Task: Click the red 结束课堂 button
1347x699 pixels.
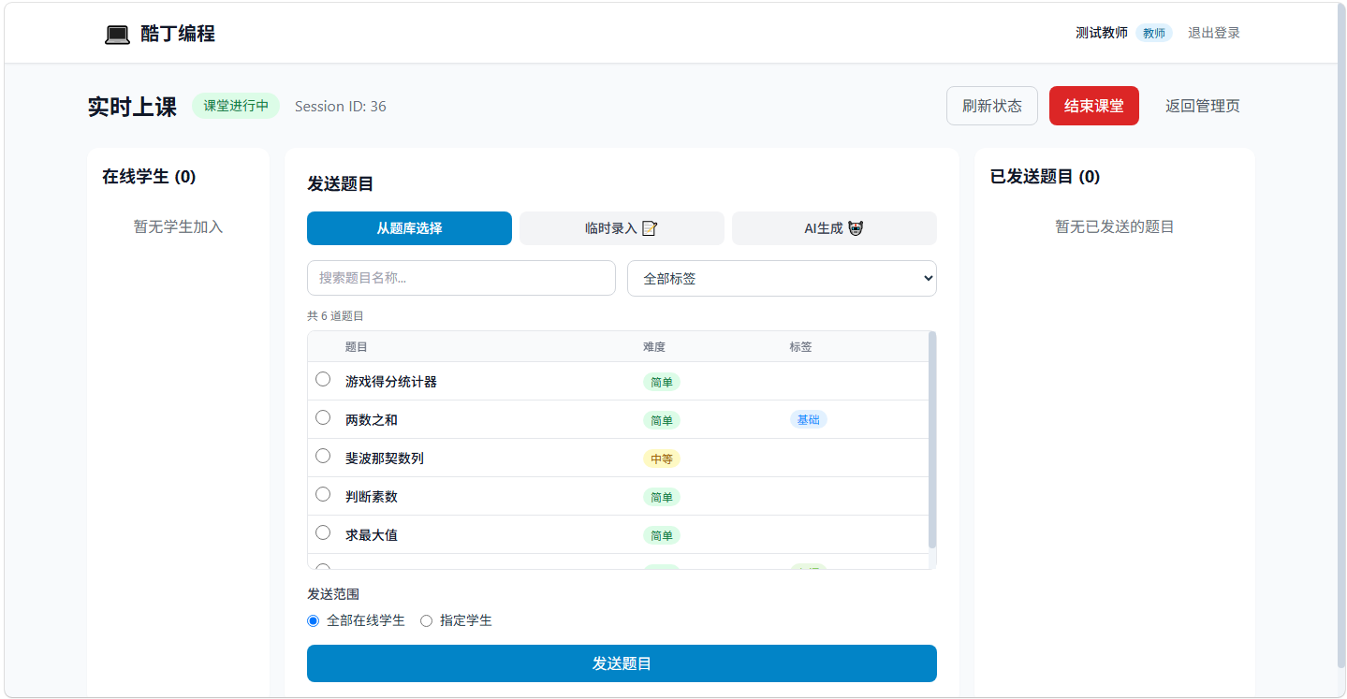Action: (x=1094, y=106)
